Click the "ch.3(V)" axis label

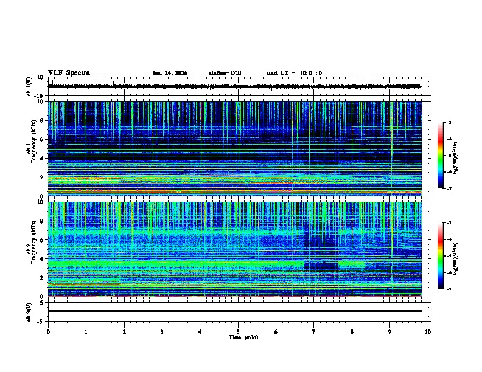point(29,312)
